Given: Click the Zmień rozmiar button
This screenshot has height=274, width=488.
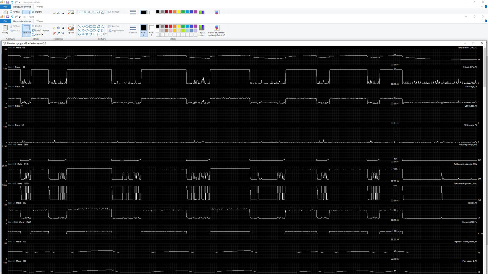Looking at the screenshot, I should pos(40,30).
